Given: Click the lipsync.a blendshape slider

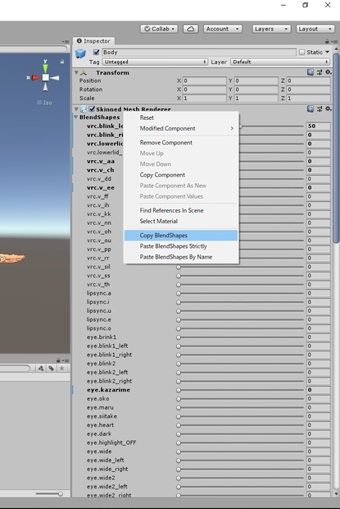Looking at the screenshot, I should coord(240,293).
